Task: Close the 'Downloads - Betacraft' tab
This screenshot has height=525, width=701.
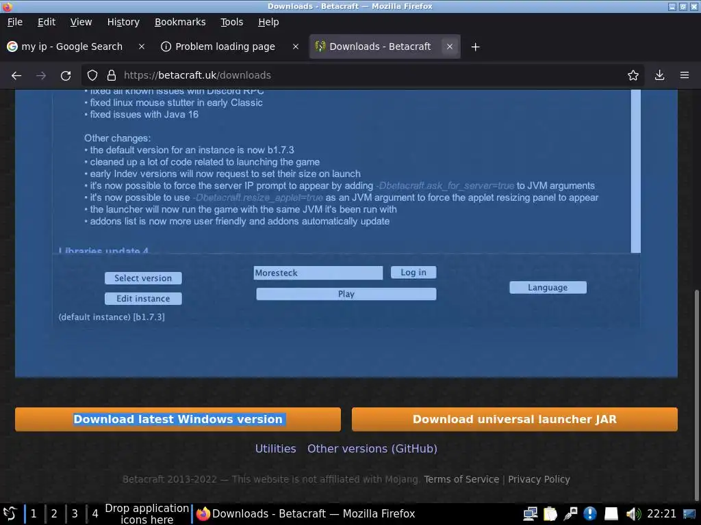Action: pyautogui.click(x=450, y=46)
